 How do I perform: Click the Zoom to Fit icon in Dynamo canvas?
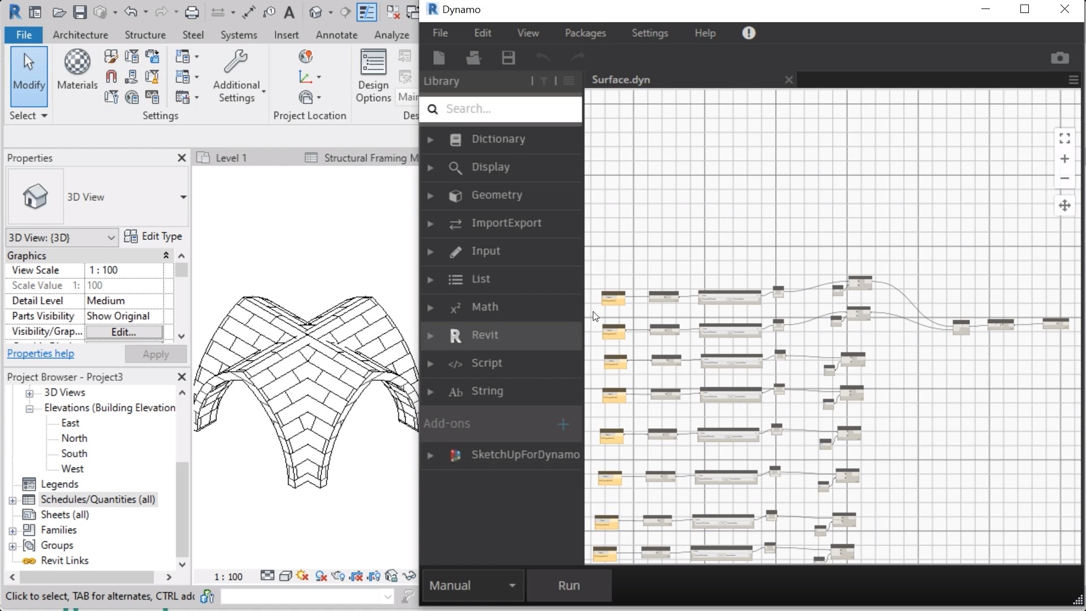pos(1065,137)
